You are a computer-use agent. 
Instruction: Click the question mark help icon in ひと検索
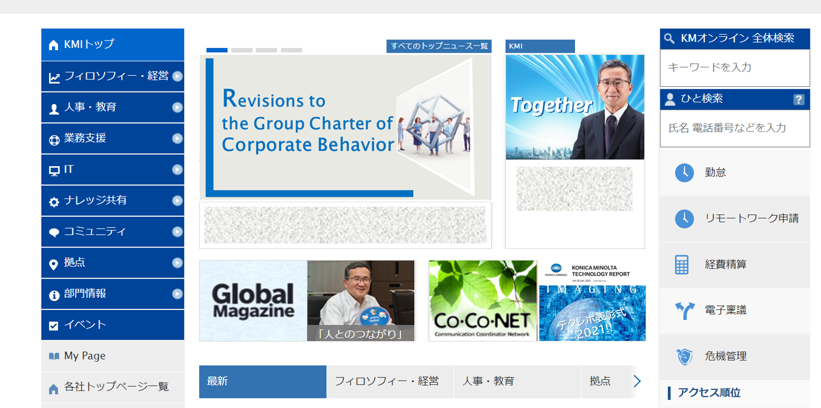[x=799, y=99]
